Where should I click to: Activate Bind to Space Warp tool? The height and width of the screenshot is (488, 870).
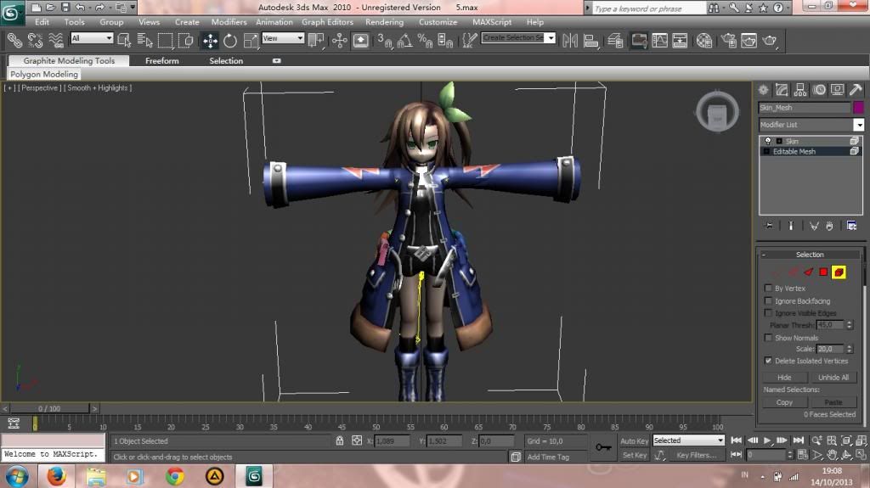click(x=55, y=40)
